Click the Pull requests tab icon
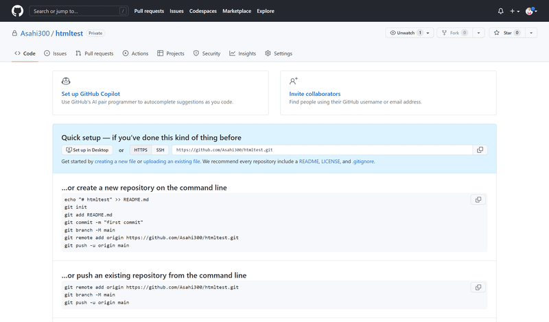The width and height of the screenshot is (549, 322). (78, 53)
